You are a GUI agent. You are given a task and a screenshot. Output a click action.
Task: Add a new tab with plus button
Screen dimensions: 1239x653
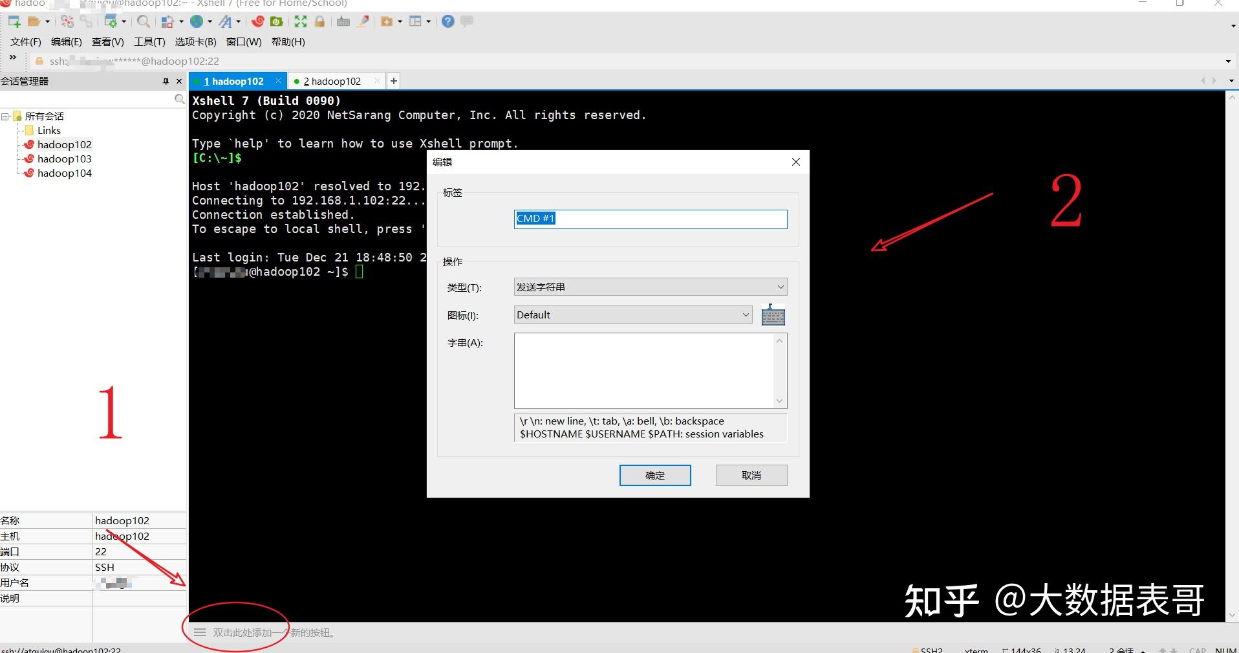pyautogui.click(x=393, y=82)
